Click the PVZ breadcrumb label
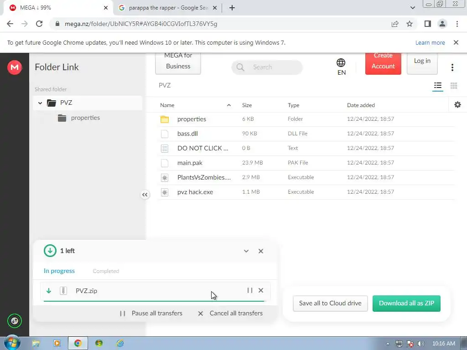Image resolution: width=467 pixels, height=350 pixels. tap(164, 85)
